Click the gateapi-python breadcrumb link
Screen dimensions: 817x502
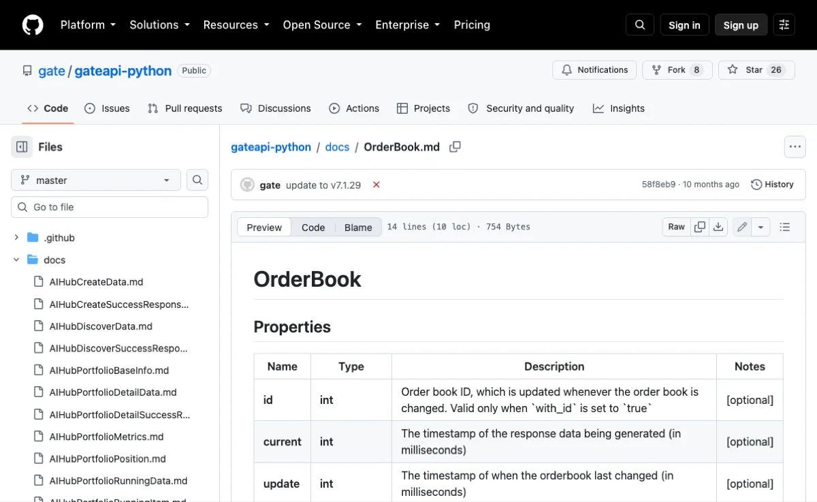click(x=271, y=146)
